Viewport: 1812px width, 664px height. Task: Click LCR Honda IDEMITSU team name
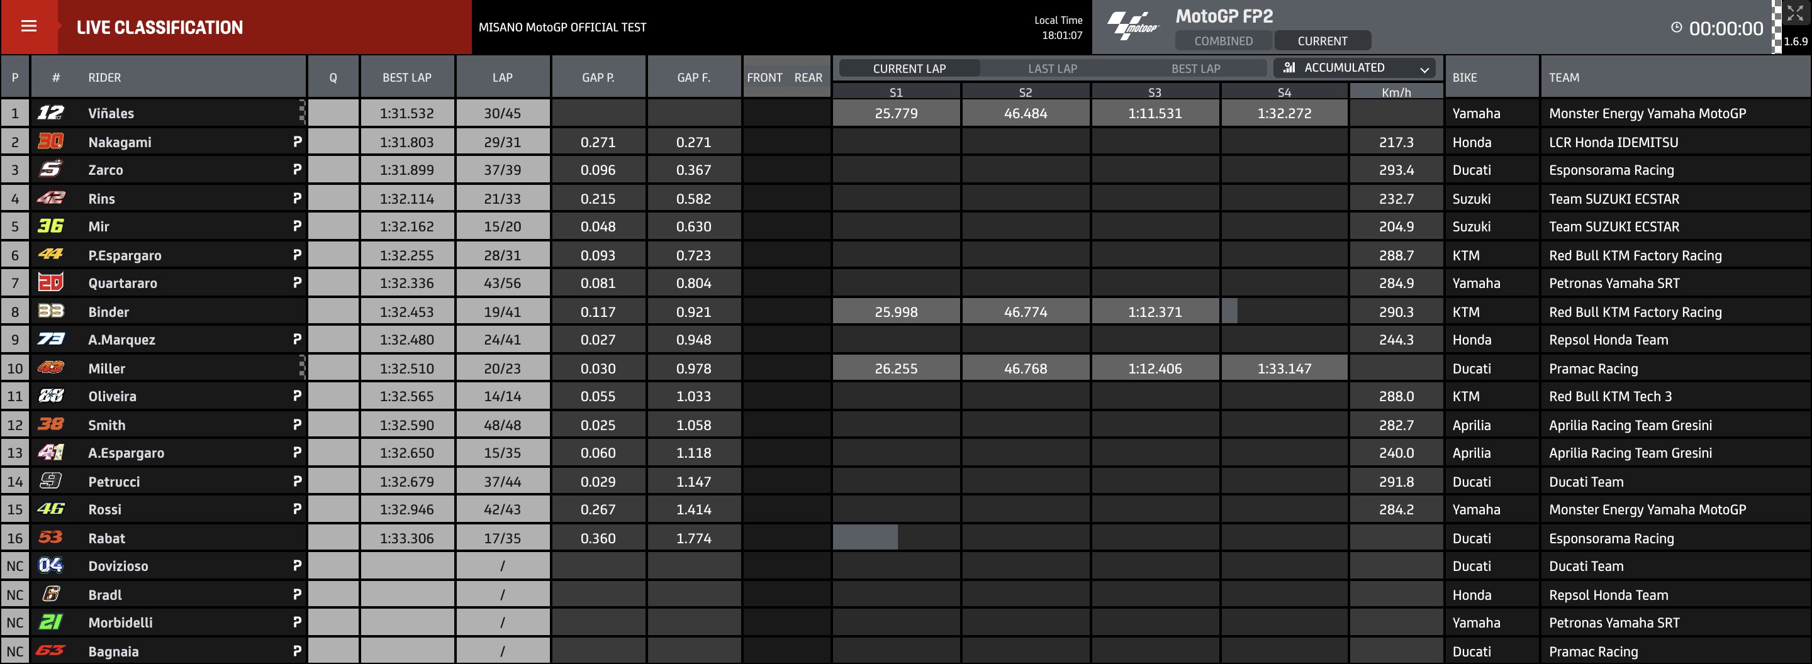click(x=1614, y=142)
